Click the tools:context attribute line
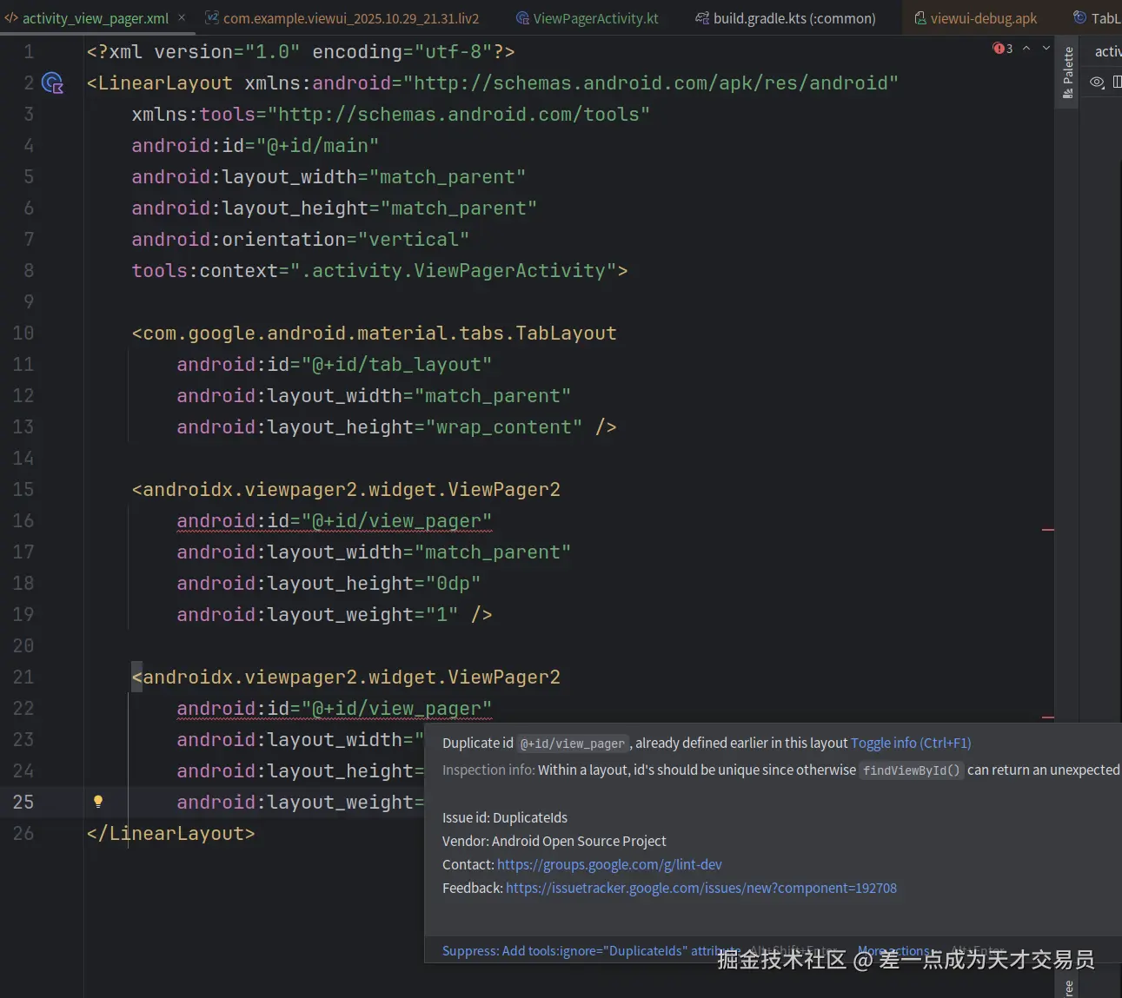Viewport: 1122px width, 998px height. point(380,271)
